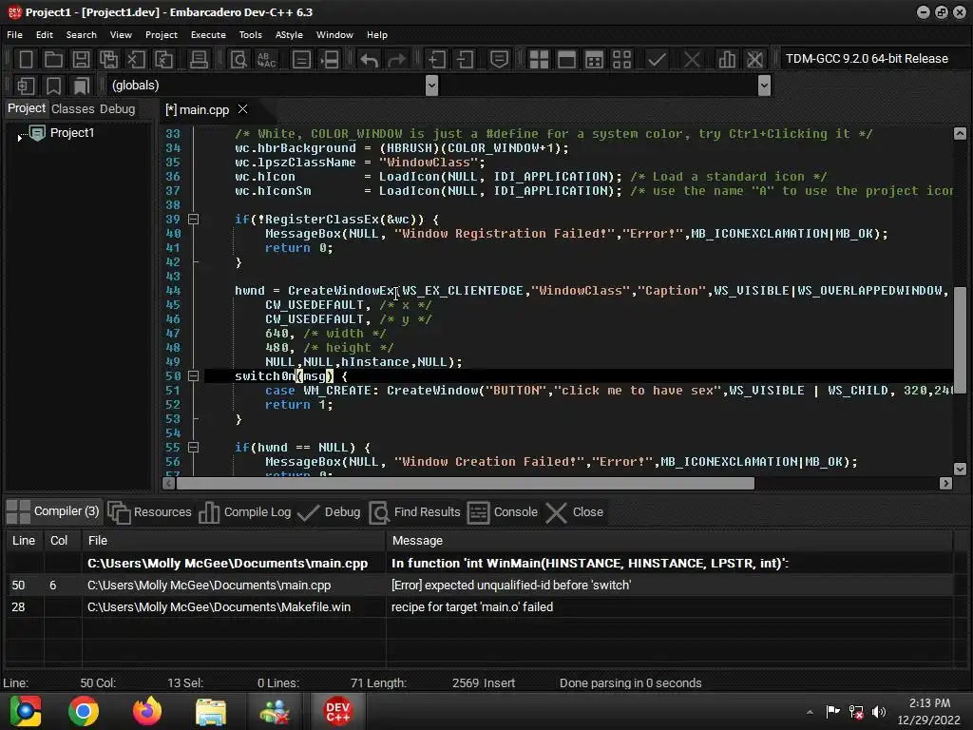Expand the Project1 tree node
The height and width of the screenshot is (730, 973).
pos(20,137)
